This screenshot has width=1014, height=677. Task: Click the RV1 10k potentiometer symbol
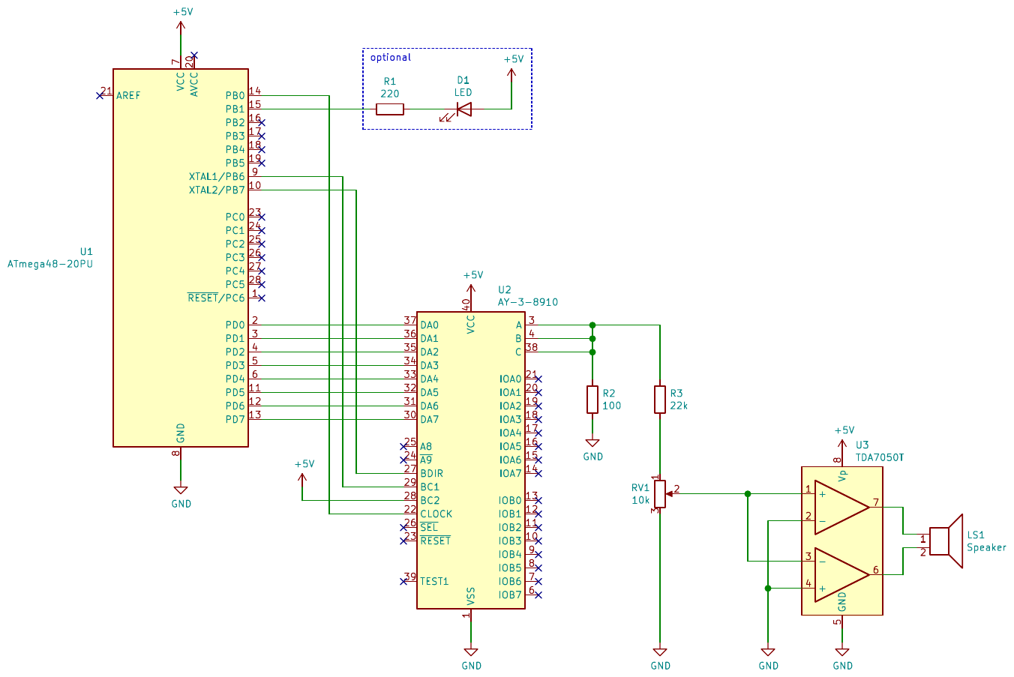point(660,493)
